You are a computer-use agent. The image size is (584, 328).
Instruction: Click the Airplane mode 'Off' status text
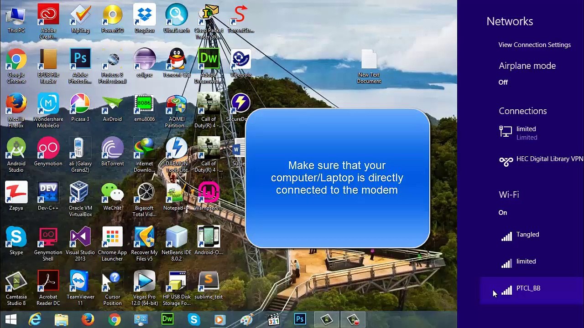[503, 82]
